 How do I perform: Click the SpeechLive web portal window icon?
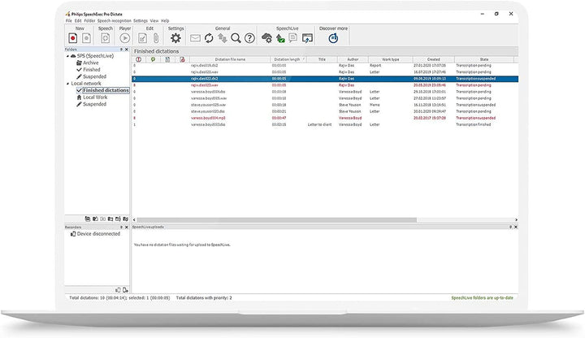point(307,38)
